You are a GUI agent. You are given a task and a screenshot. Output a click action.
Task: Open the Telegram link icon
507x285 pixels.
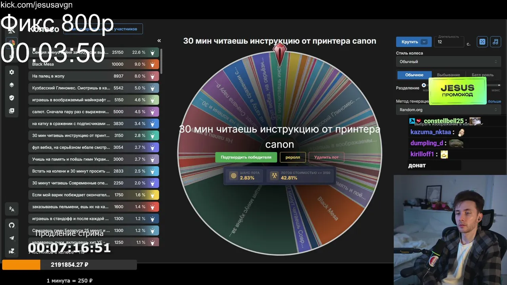tap(11, 238)
